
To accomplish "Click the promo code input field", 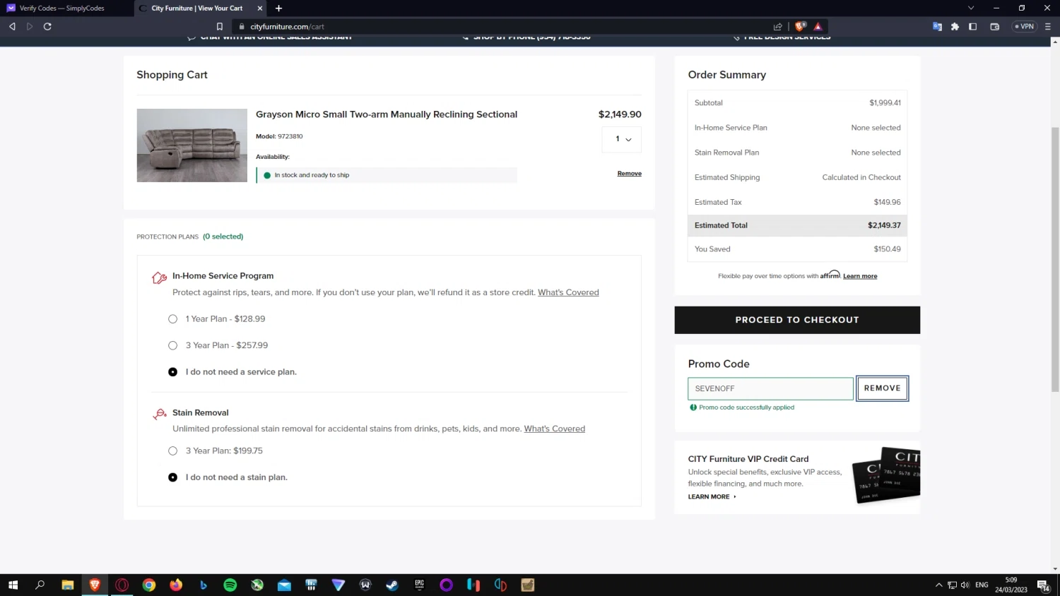I will [x=771, y=388].
